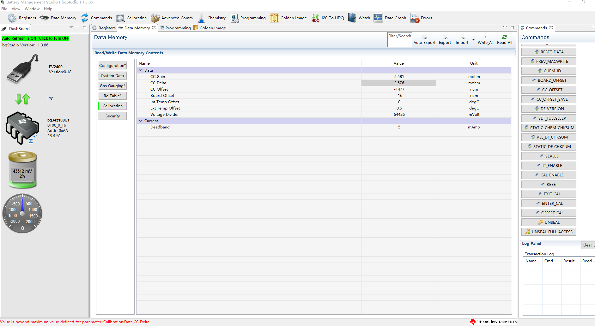
Task: Select the Voltage Divider value 64426
Action: 399,115
